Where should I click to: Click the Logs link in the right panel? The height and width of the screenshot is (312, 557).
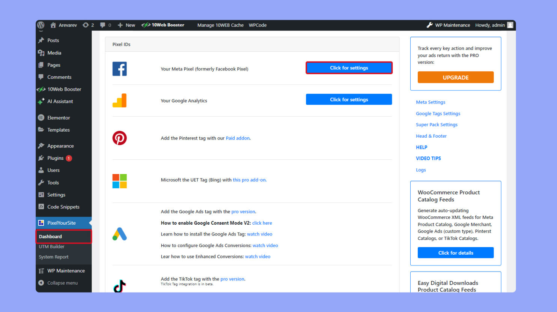(420, 170)
